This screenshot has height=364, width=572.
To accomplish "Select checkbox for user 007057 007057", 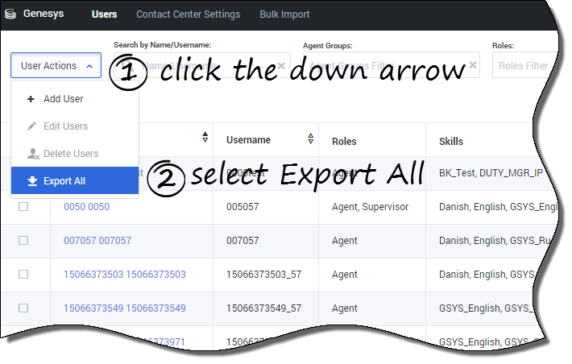I will pos(23,241).
